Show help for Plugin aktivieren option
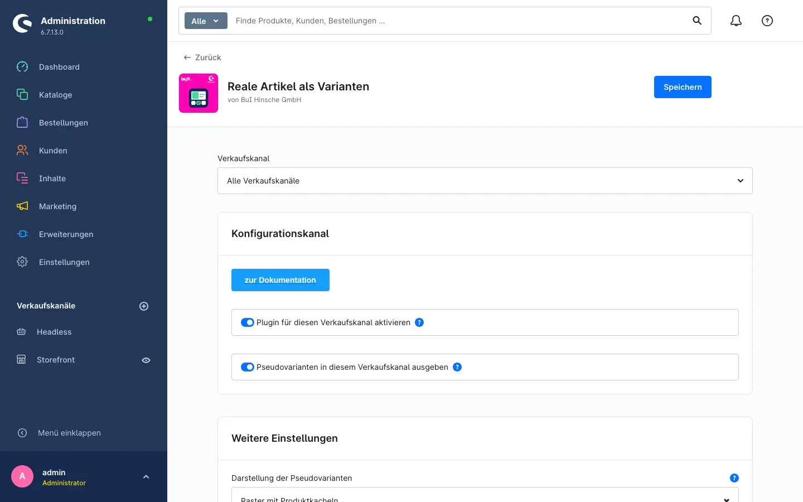This screenshot has height=502, width=803. pyautogui.click(x=419, y=322)
